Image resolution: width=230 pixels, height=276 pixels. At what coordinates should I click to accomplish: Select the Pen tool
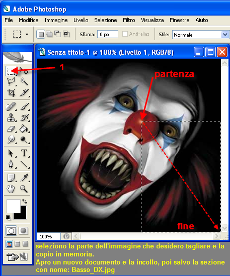(x=11, y=164)
